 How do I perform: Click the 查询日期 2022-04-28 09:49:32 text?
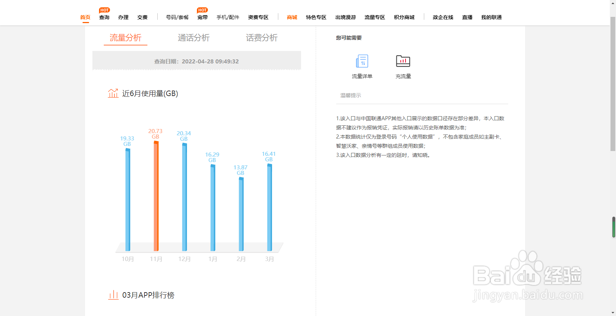point(197,61)
